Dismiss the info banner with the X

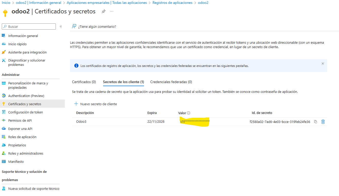tap(323, 64)
